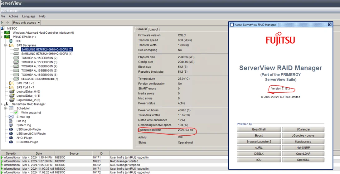Click the Windows Advanced Host Controller Interface icon

pyautogui.click(x=7, y=32)
